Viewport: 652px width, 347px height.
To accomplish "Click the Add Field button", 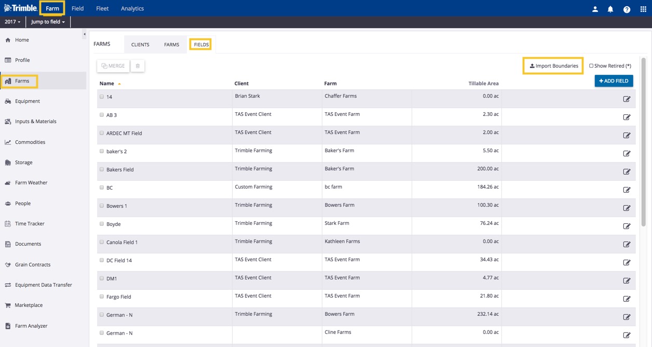I will [614, 81].
